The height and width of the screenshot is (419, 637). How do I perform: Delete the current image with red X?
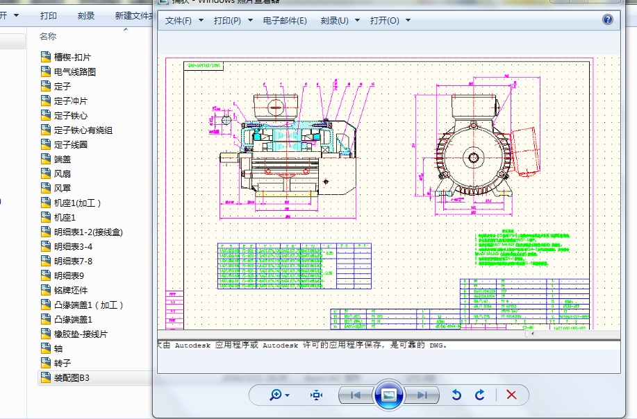(511, 395)
